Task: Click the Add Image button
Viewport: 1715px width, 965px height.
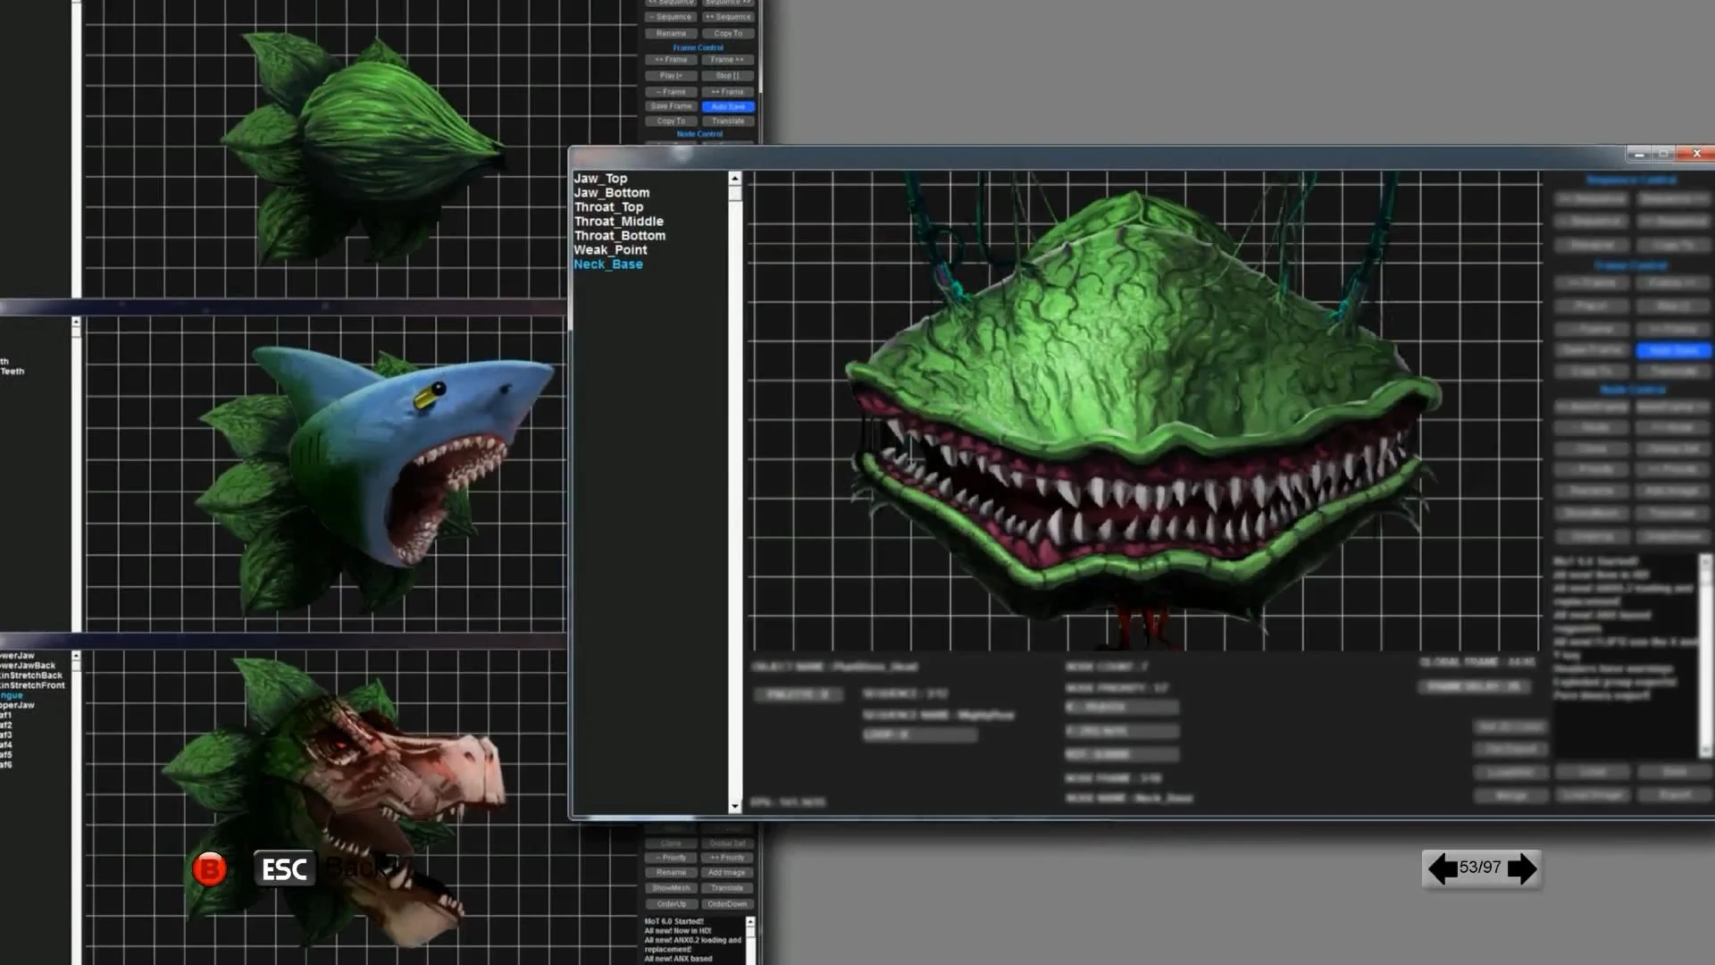Action: pos(727,873)
